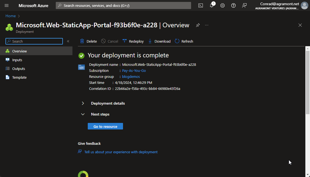Image resolution: width=310 pixels, height=177 pixels.
Task: Click the Microsoft Azure brand label
Action: pos(33,5)
